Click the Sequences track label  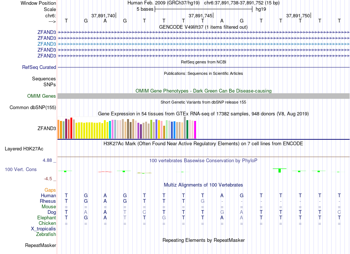tap(44, 79)
